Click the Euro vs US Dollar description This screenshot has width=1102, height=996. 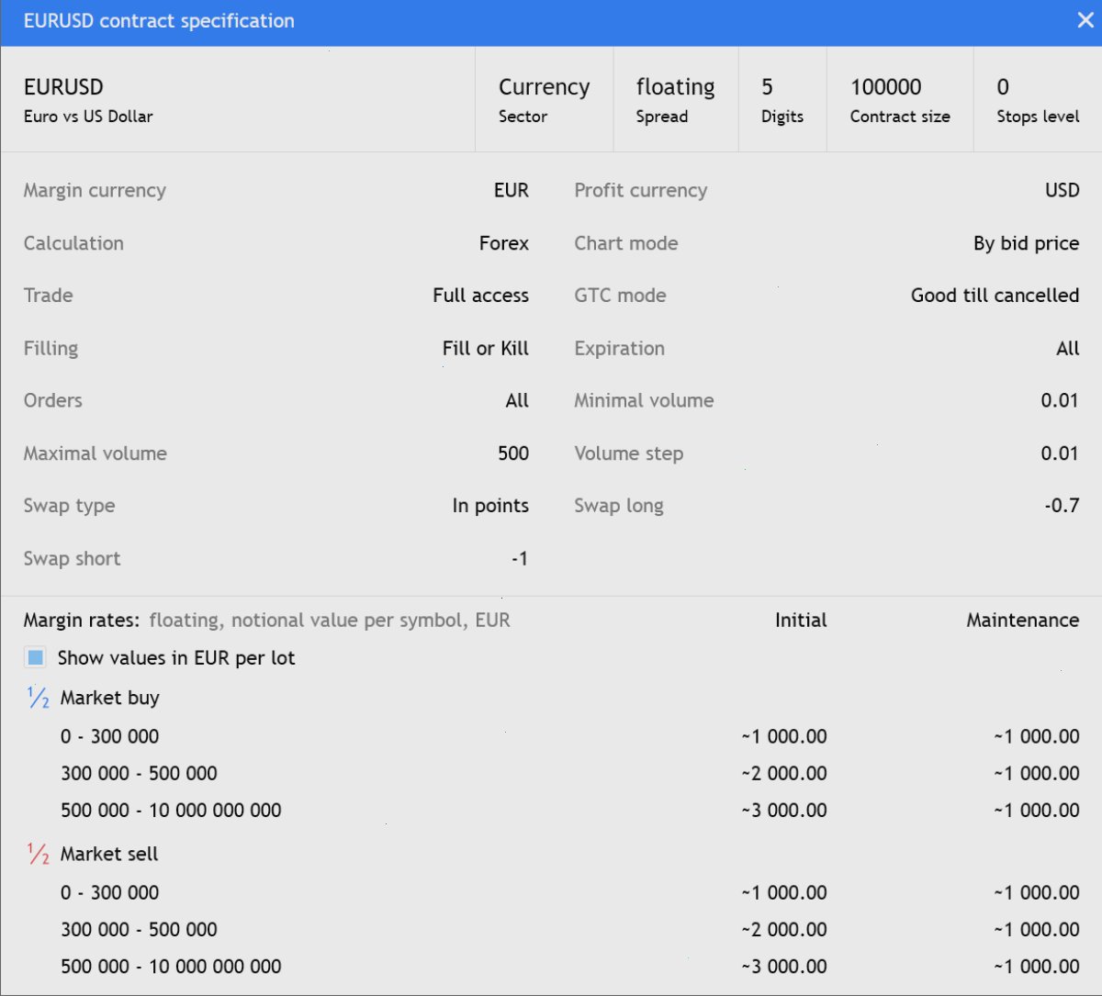(x=88, y=117)
